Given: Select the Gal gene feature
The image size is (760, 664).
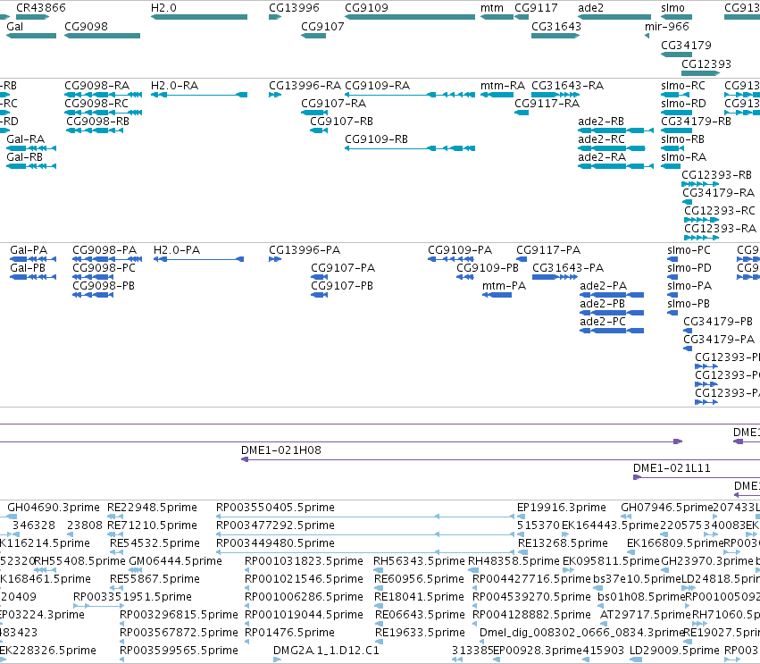Looking at the screenshot, I should point(31,36).
